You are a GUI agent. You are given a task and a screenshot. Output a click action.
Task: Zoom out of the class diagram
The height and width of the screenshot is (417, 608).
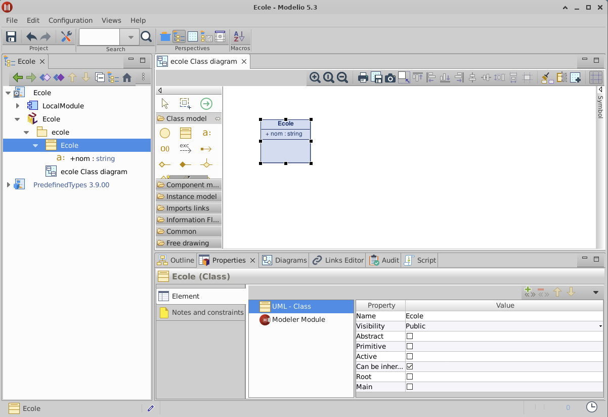point(342,77)
